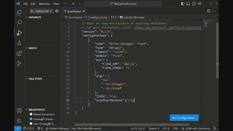This screenshot has height=131, width=233.
Task: Select the Run and Debug icon
Action: tap(19, 33)
